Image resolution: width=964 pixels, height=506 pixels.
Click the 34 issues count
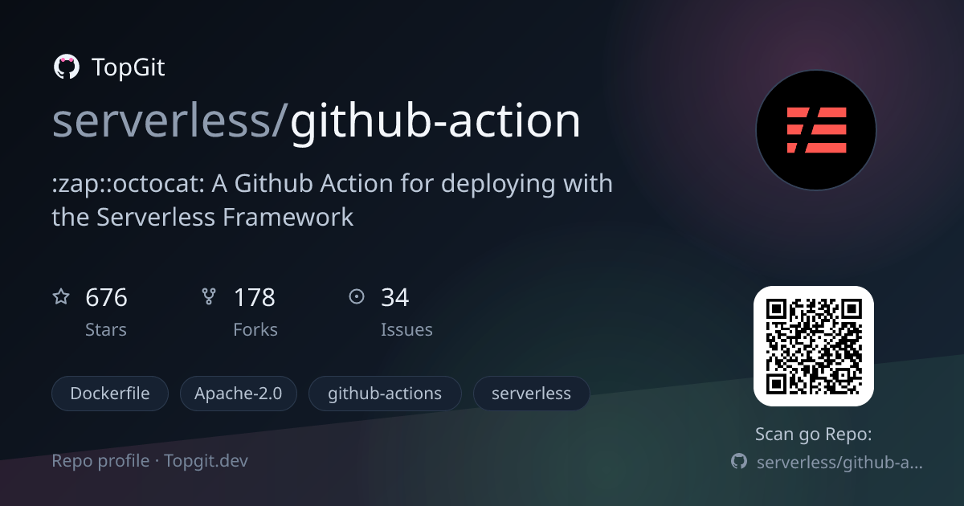tap(394, 298)
